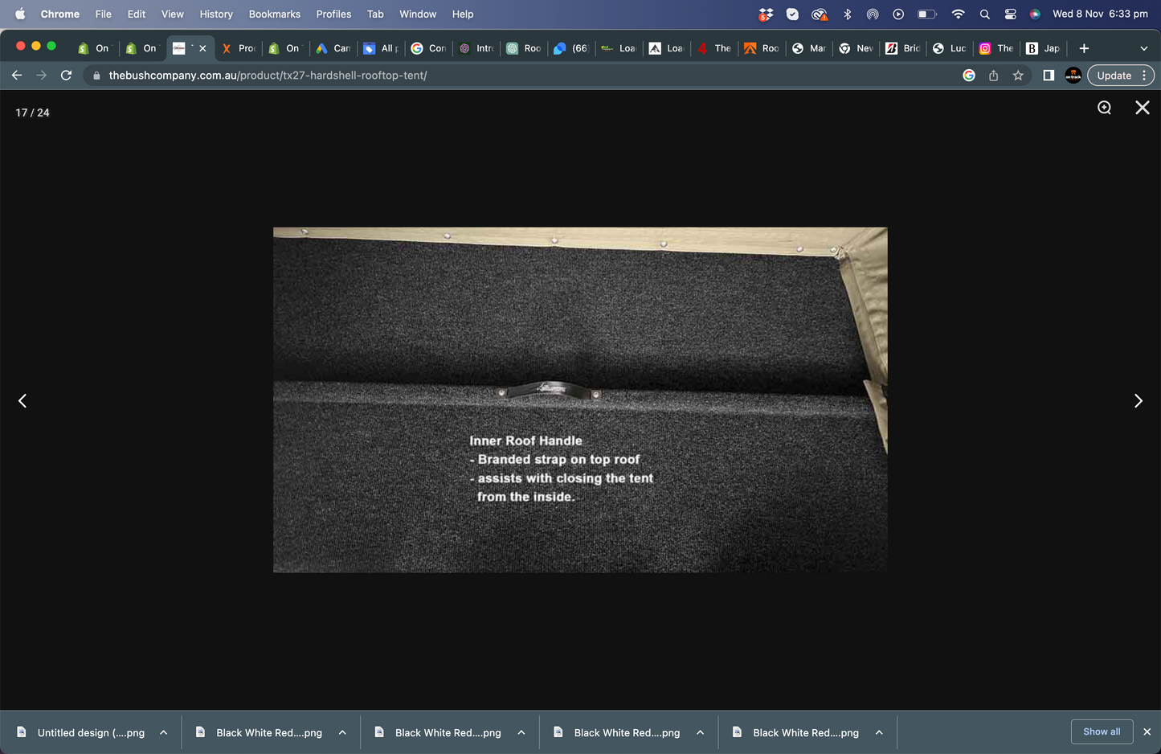Open the Chrome profile avatar

click(x=1073, y=76)
